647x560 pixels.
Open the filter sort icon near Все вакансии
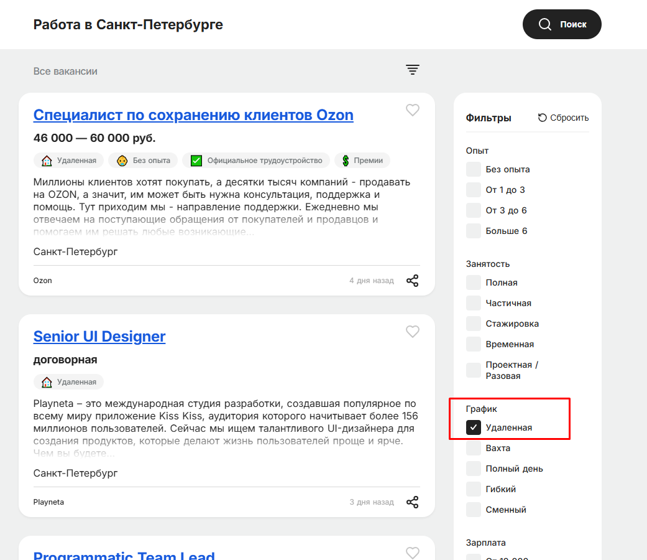(x=412, y=70)
